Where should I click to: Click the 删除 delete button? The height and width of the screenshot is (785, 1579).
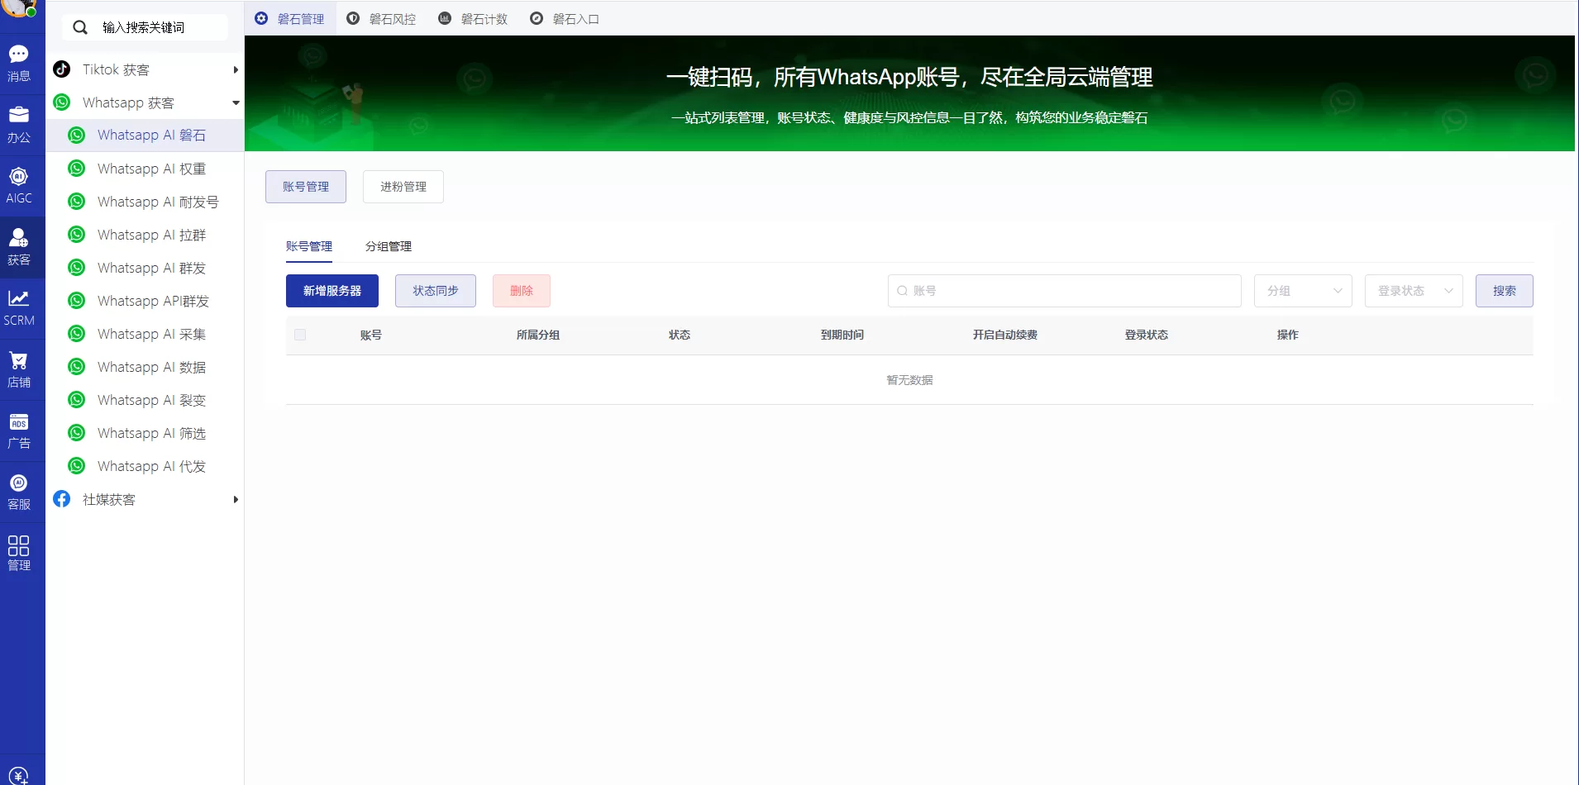pos(520,291)
